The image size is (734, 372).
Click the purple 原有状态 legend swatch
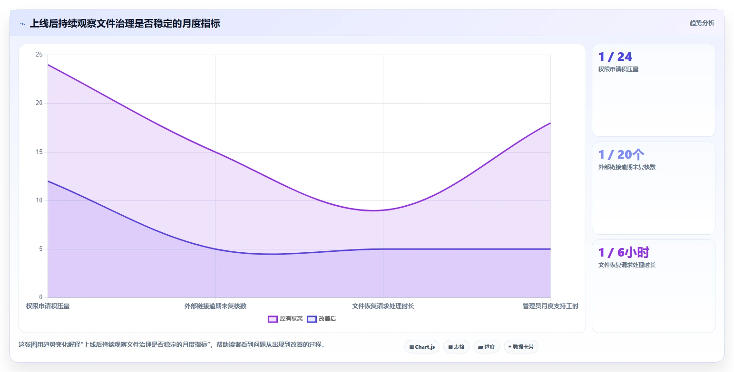(x=273, y=319)
